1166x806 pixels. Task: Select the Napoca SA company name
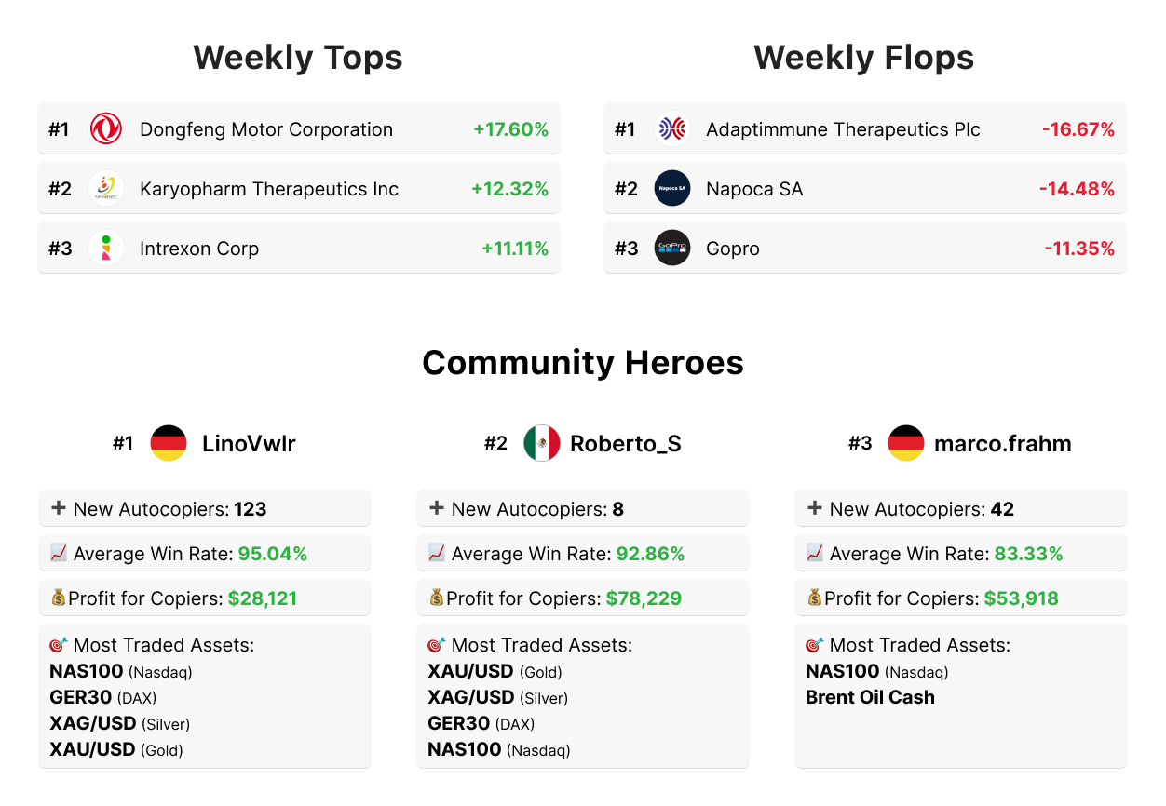coord(754,189)
